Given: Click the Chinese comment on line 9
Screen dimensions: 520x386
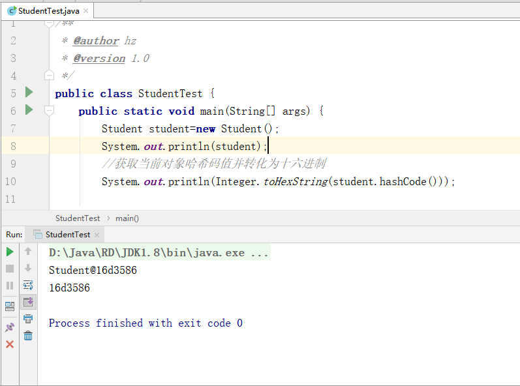Looking at the screenshot, I should (x=214, y=164).
